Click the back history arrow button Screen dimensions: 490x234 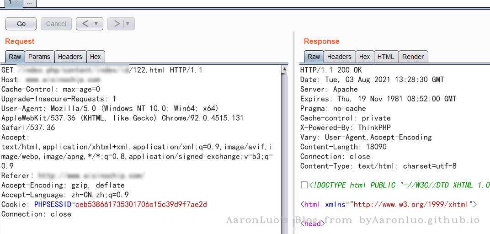pos(85,24)
